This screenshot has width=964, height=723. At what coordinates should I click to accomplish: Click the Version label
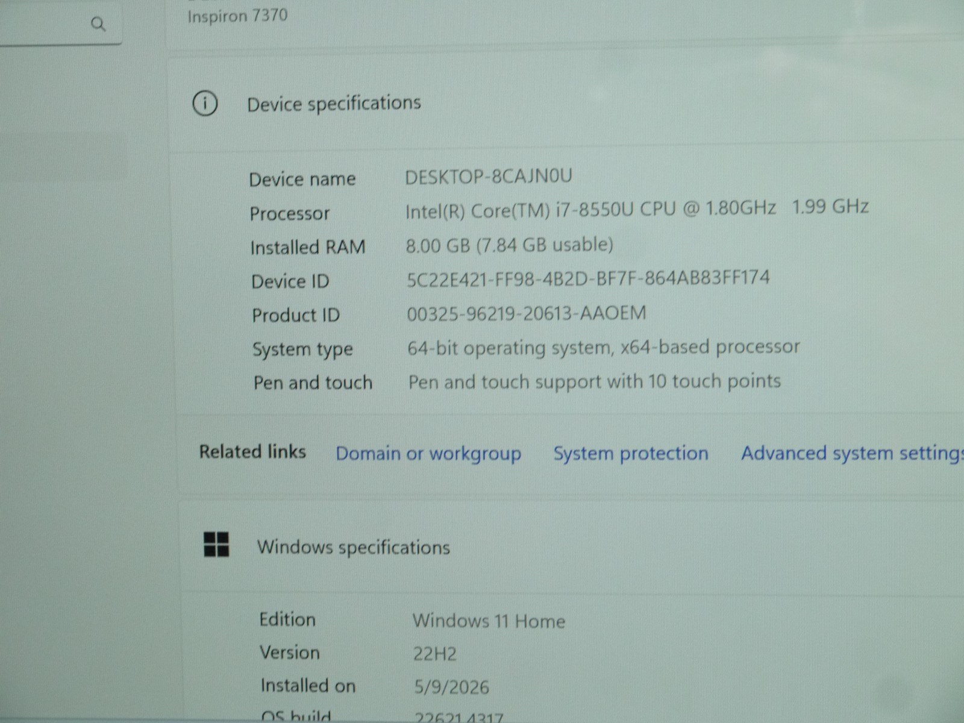point(290,653)
